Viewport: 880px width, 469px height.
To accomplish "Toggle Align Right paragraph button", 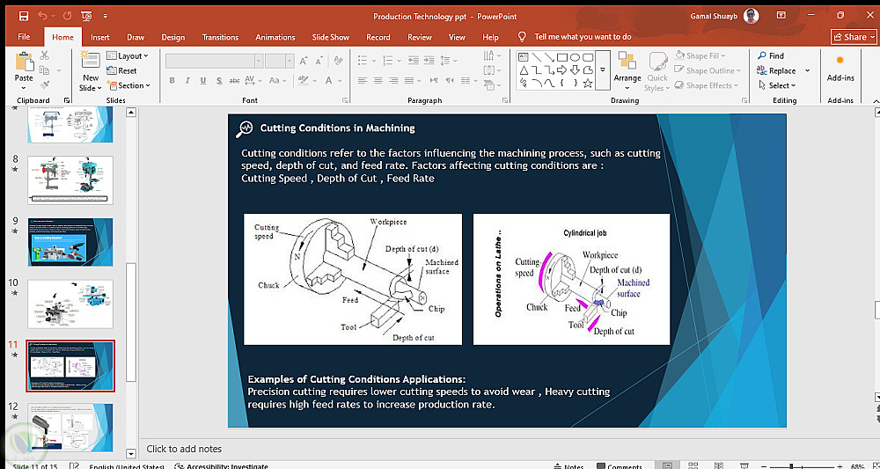I will tap(396, 80).
